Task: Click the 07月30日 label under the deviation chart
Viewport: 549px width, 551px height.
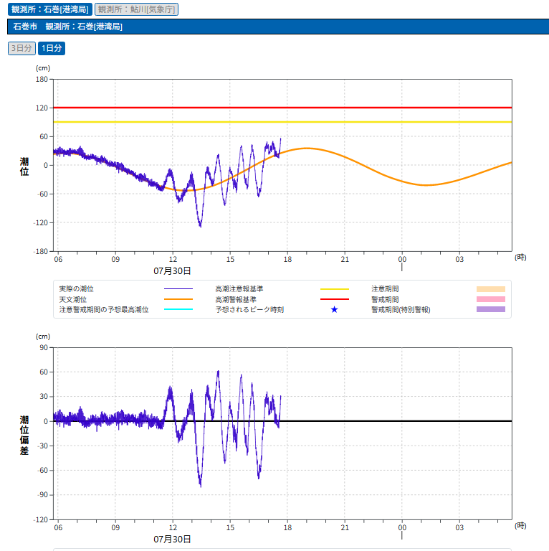Action: coord(172,539)
